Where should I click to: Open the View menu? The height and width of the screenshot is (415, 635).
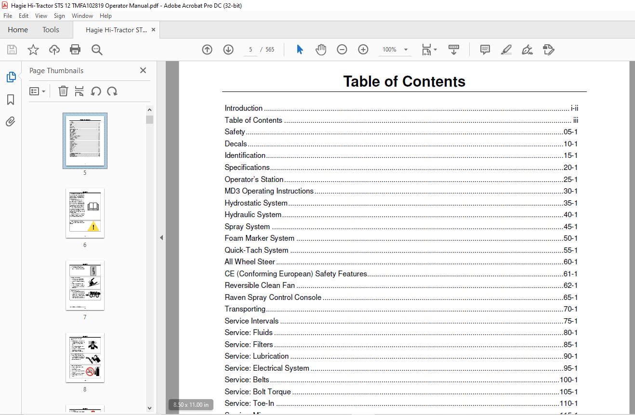41,16
